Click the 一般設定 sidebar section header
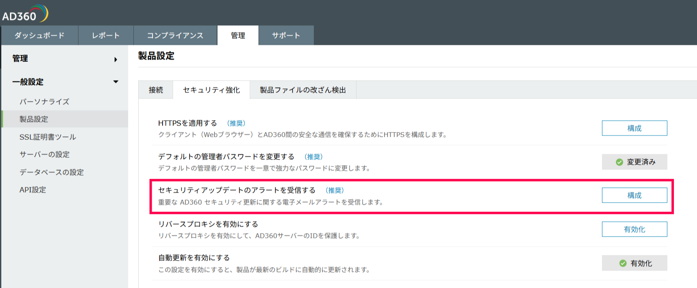This screenshot has height=288, width=697. (x=28, y=82)
